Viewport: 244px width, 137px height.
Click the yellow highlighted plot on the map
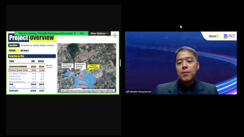tap(88, 72)
